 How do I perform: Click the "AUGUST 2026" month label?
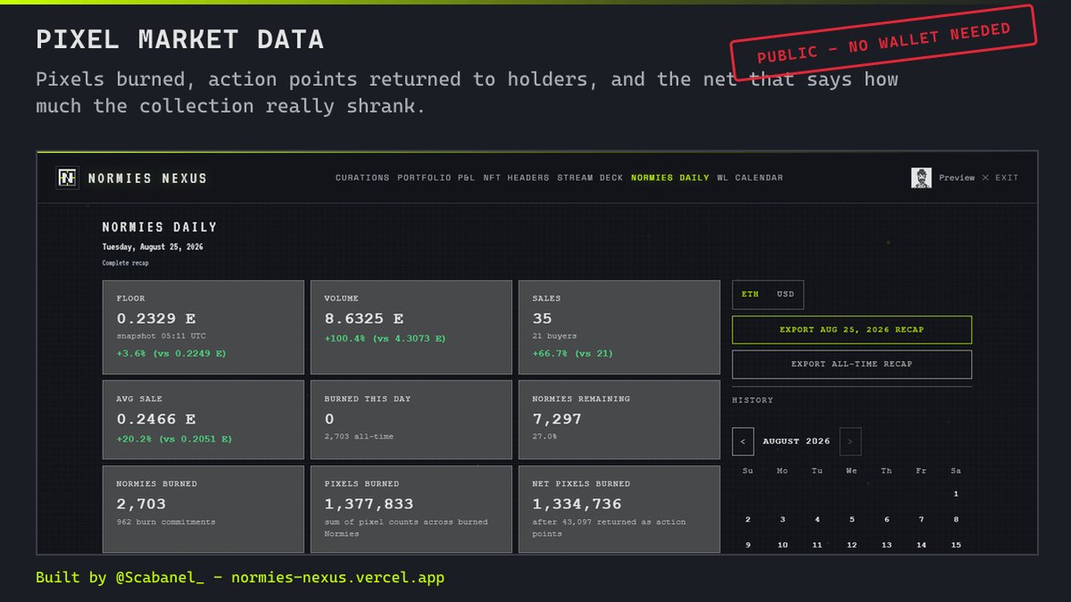[x=797, y=441]
